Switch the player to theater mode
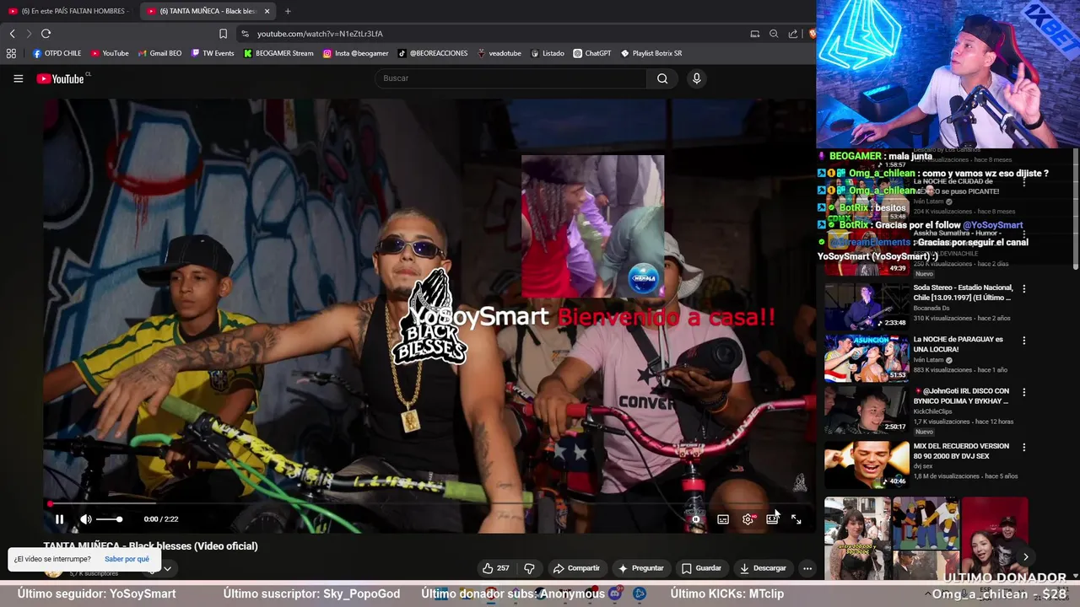Viewport: 1080px width, 607px height. [772, 519]
